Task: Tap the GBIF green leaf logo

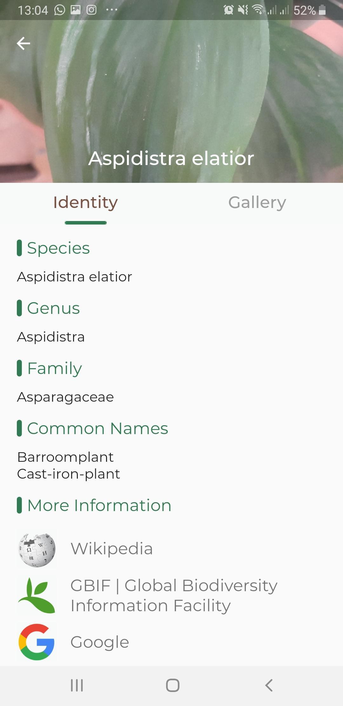Action: (37, 595)
